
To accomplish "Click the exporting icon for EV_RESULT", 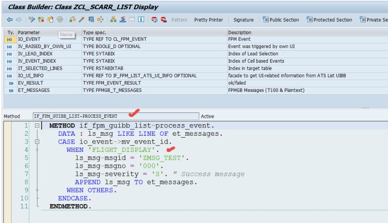I will click(x=11, y=83).
